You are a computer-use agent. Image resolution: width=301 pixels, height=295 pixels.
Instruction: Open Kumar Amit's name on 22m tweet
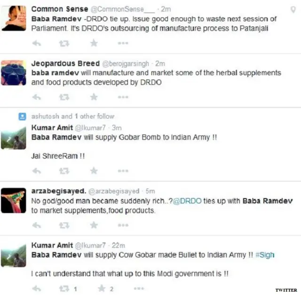click(52, 245)
